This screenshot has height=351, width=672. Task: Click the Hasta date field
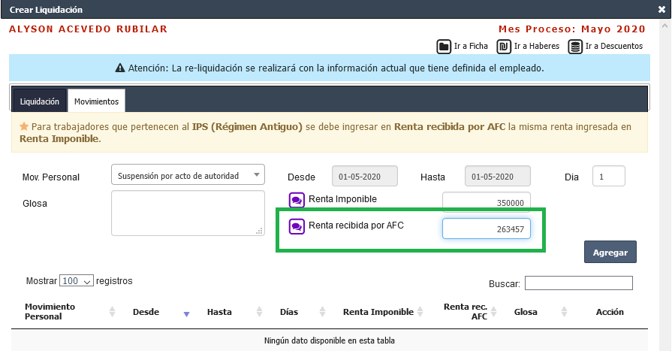(x=498, y=177)
